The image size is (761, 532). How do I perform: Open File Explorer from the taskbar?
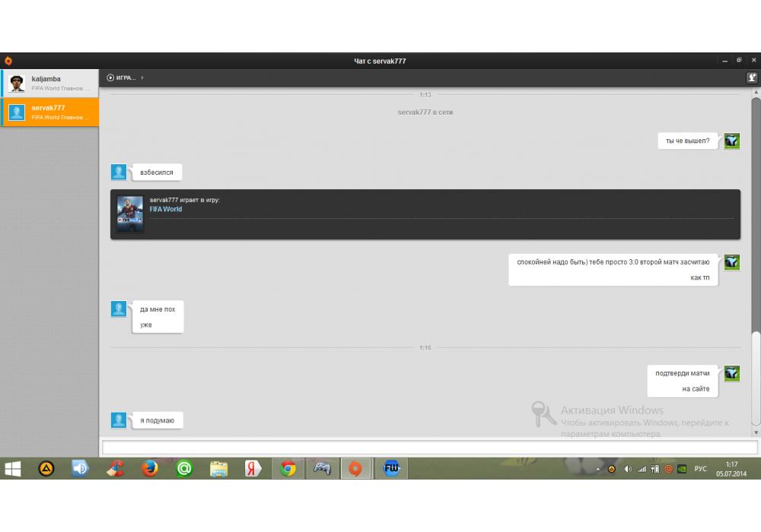[219, 468]
